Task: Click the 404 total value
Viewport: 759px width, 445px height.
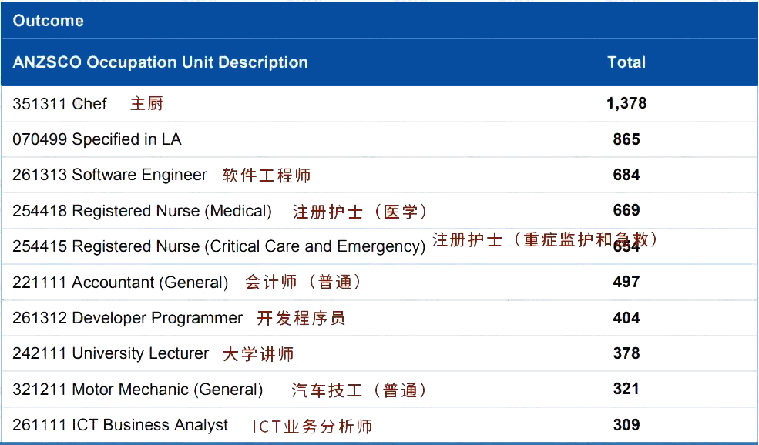Action: (626, 318)
